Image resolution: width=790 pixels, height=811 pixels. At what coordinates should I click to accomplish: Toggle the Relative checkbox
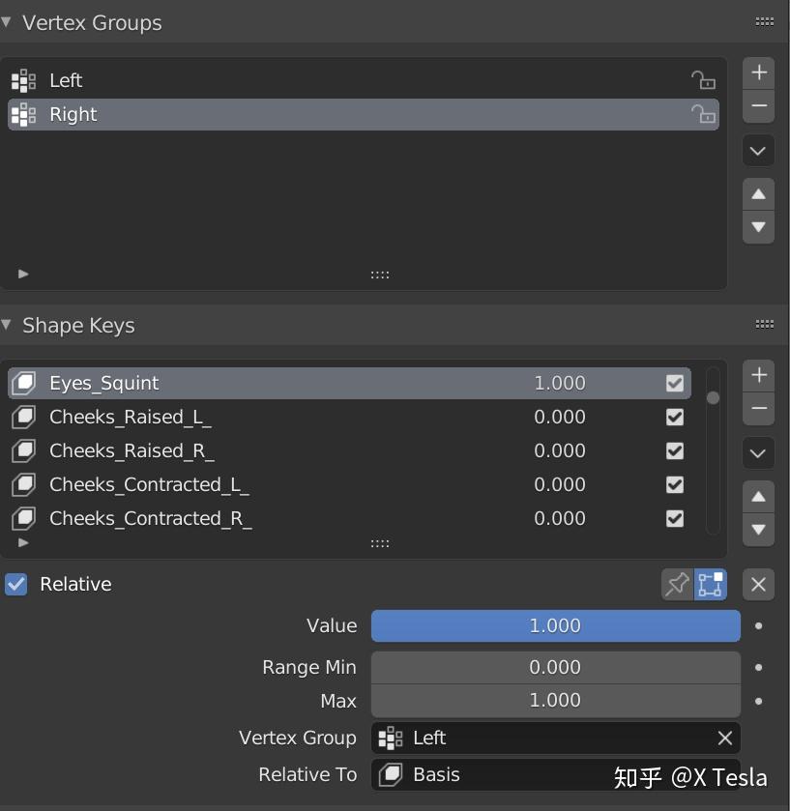[14, 584]
